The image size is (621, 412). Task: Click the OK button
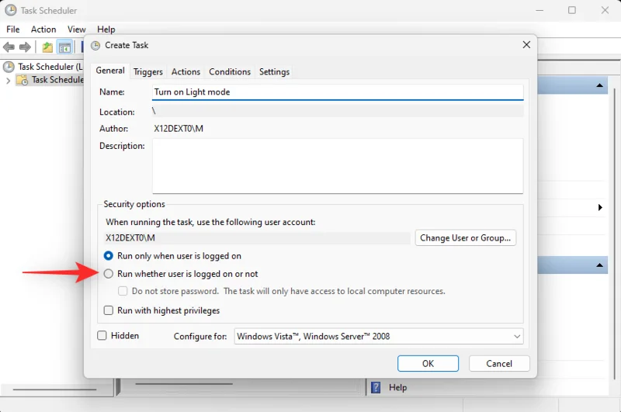tap(428, 363)
